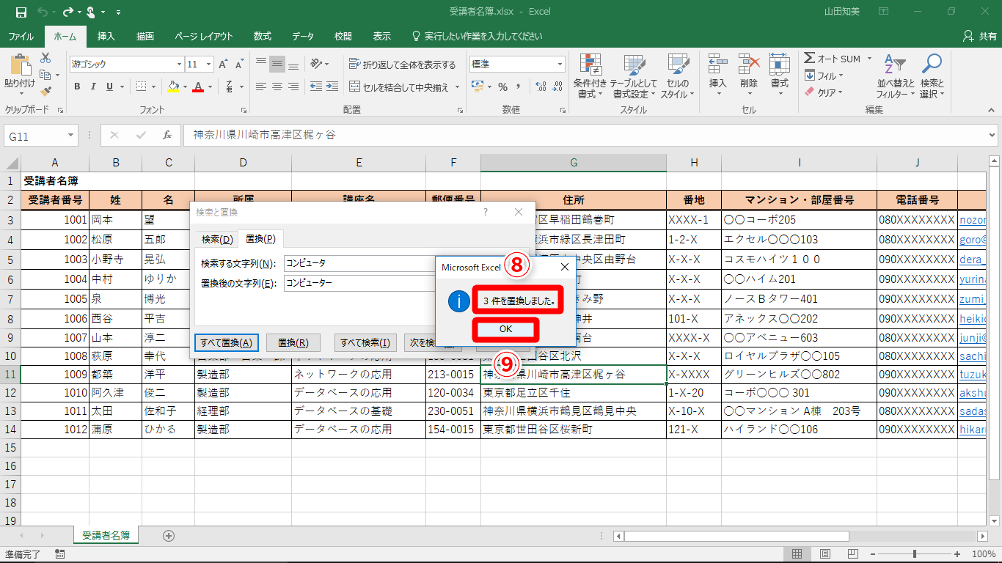Click the new sheet plus button

pyautogui.click(x=169, y=536)
